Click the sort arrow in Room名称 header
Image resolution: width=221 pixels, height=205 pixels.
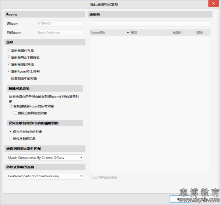click(x=128, y=33)
